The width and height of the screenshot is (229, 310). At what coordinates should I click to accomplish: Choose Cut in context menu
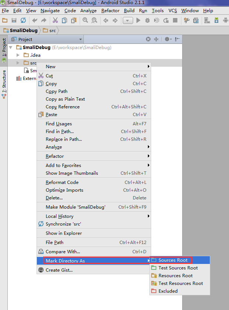click(94, 76)
